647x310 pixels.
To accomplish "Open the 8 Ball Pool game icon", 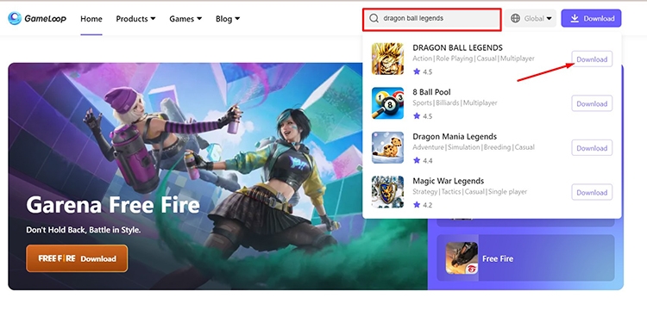I will click(x=387, y=103).
